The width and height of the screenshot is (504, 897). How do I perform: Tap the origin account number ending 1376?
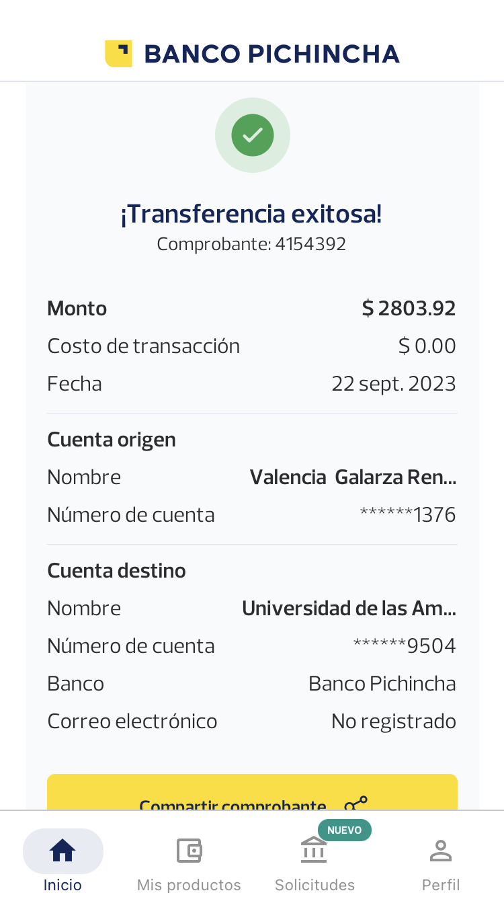(x=408, y=515)
